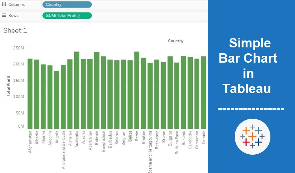
Task: Click the Cameroon axis label
Action: tap(197, 140)
